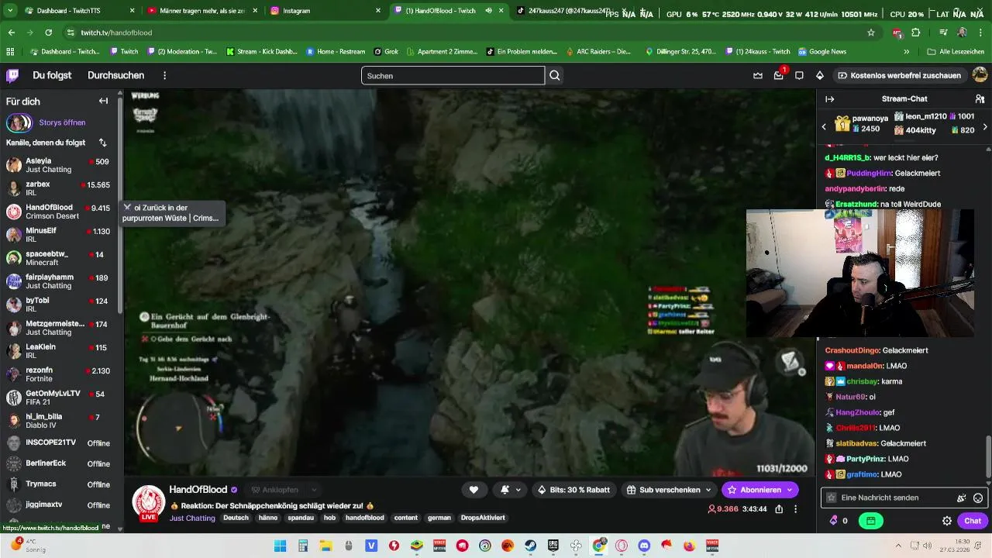Open Durchsuchen navigation item

[x=115, y=75]
